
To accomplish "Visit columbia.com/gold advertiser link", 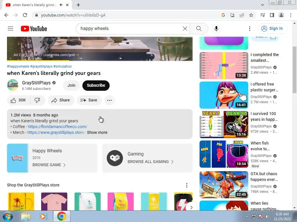I will 62,55.
